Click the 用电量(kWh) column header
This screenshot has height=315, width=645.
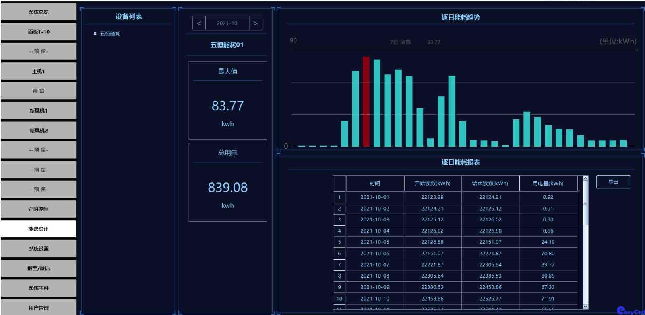pyautogui.click(x=548, y=184)
